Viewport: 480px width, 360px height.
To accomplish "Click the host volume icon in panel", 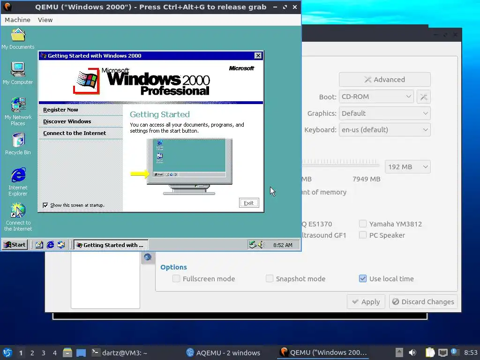I will tap(412, 352).
